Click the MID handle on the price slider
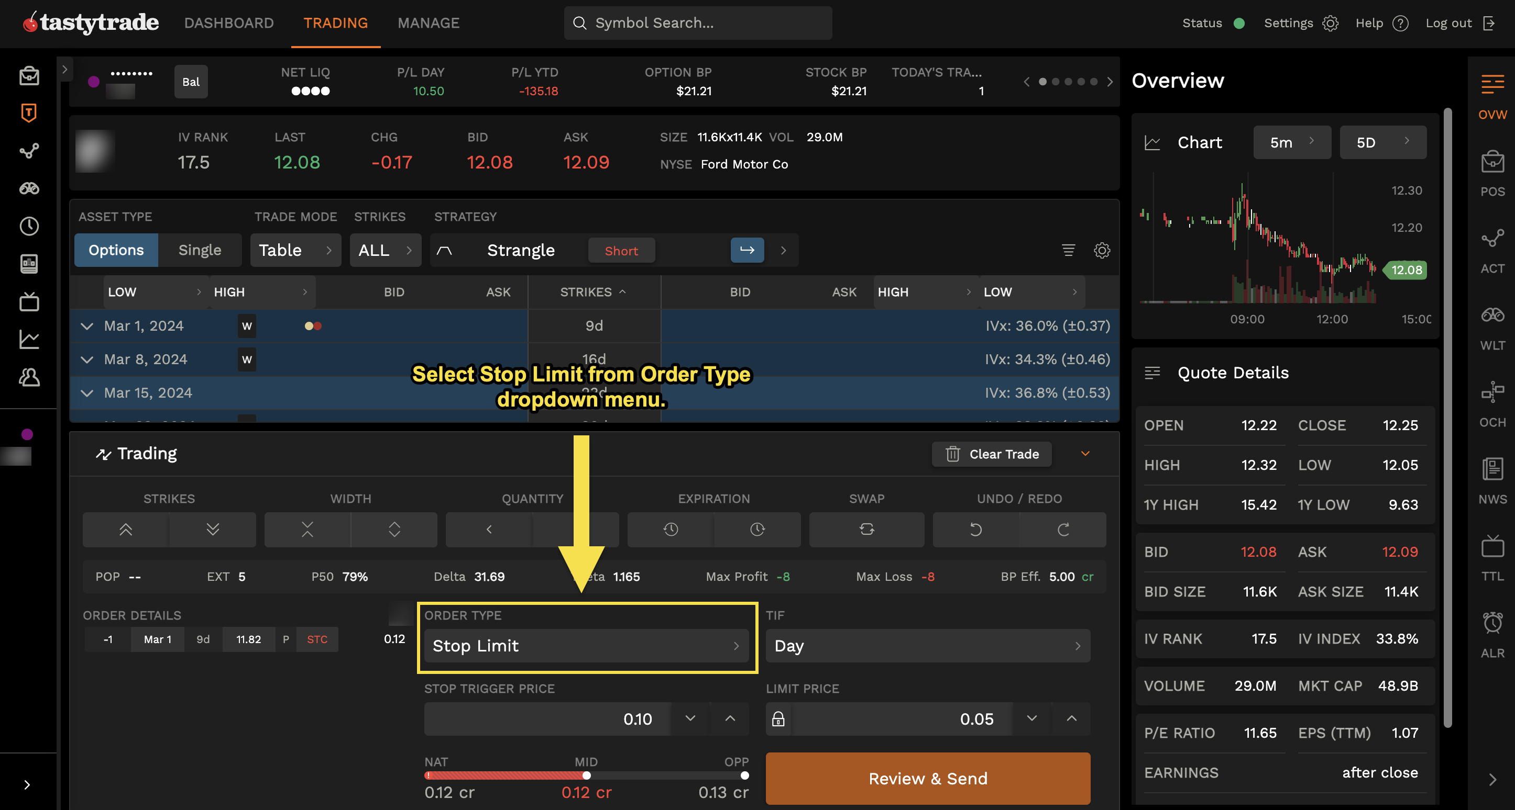The height and width of the screenshot is (810, 1515). click(586, 775)
